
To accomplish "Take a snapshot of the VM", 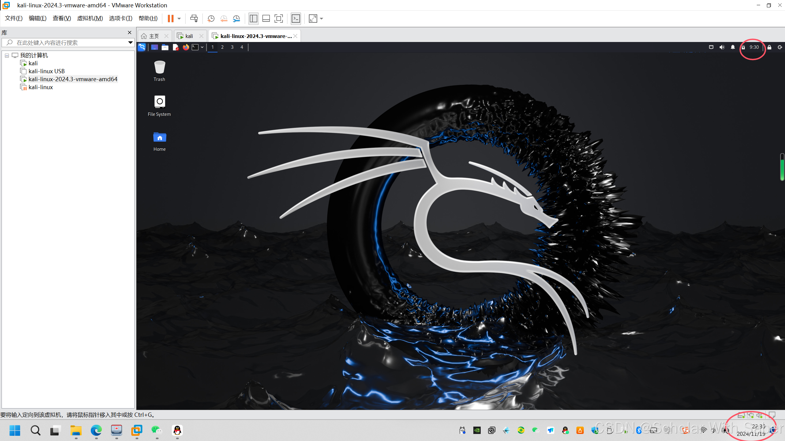I will 211,19.
